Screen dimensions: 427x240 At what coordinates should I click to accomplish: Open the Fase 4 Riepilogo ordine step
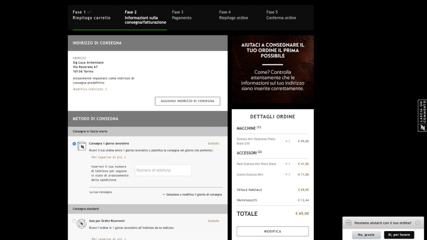tap(233, 15)
